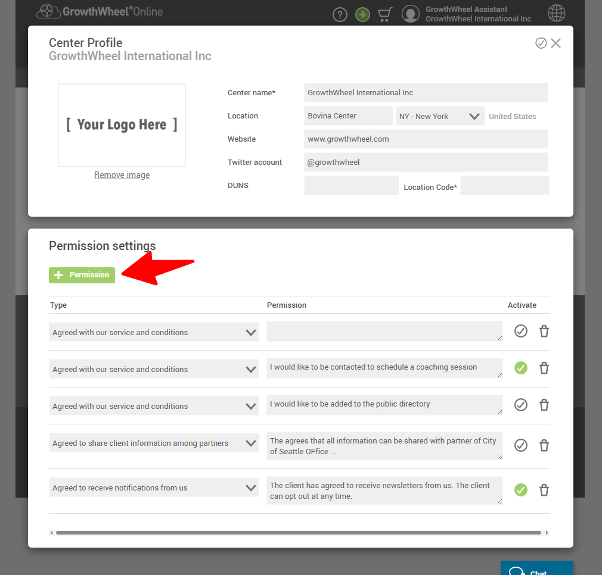
Task: Close the Center Profile dialog
Action: (x=556, y=43)
